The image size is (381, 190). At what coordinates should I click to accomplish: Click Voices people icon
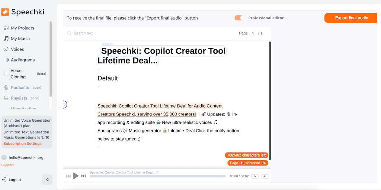6,49
